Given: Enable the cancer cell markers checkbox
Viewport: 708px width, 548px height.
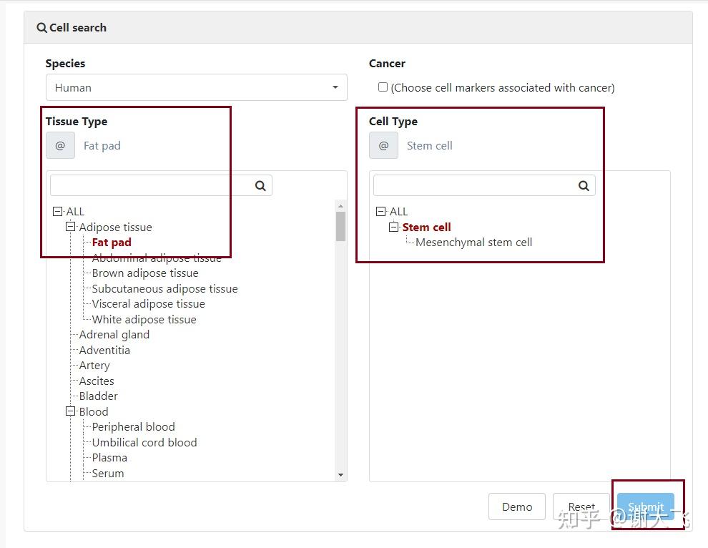Looking at the screenshot, I should click(383, 87).
